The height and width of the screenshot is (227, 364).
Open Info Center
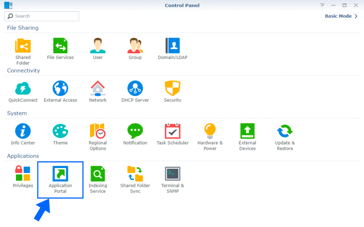[23, 131]
